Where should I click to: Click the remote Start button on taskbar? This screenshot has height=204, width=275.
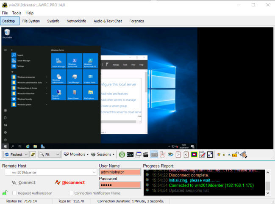point(5,146)
